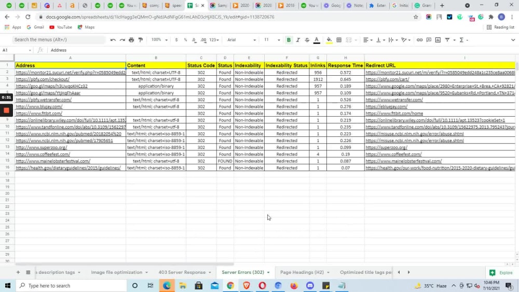Viewport: 519px width, 292px height.
Task: Switch to 403 Server Response tab
Action: [182, 272]
